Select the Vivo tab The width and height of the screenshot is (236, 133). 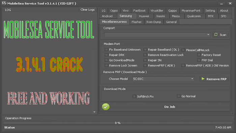coord(125,11)
